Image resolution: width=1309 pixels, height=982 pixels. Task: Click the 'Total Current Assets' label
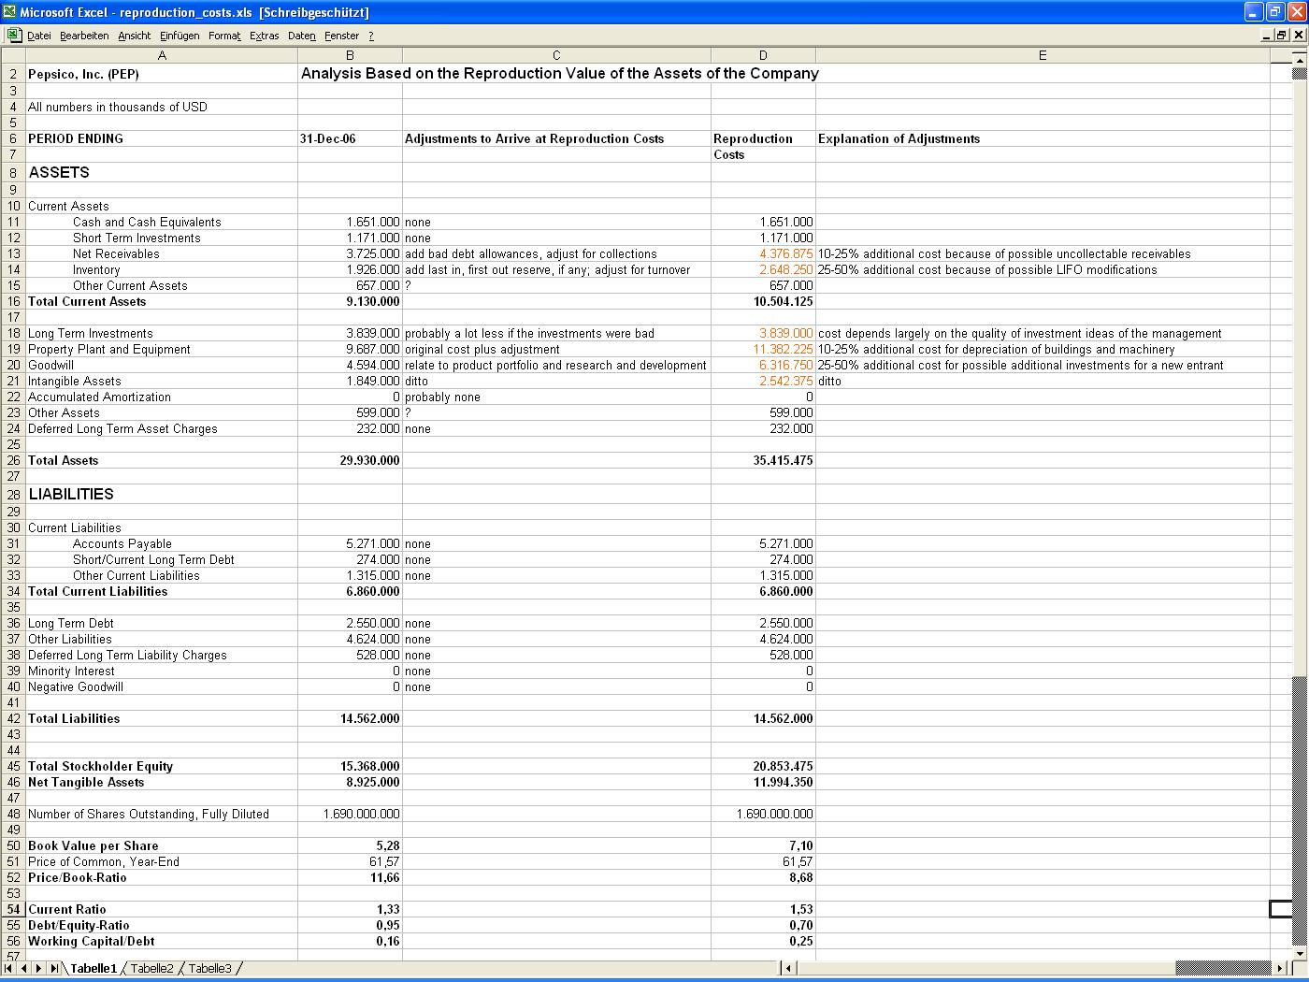87,301
